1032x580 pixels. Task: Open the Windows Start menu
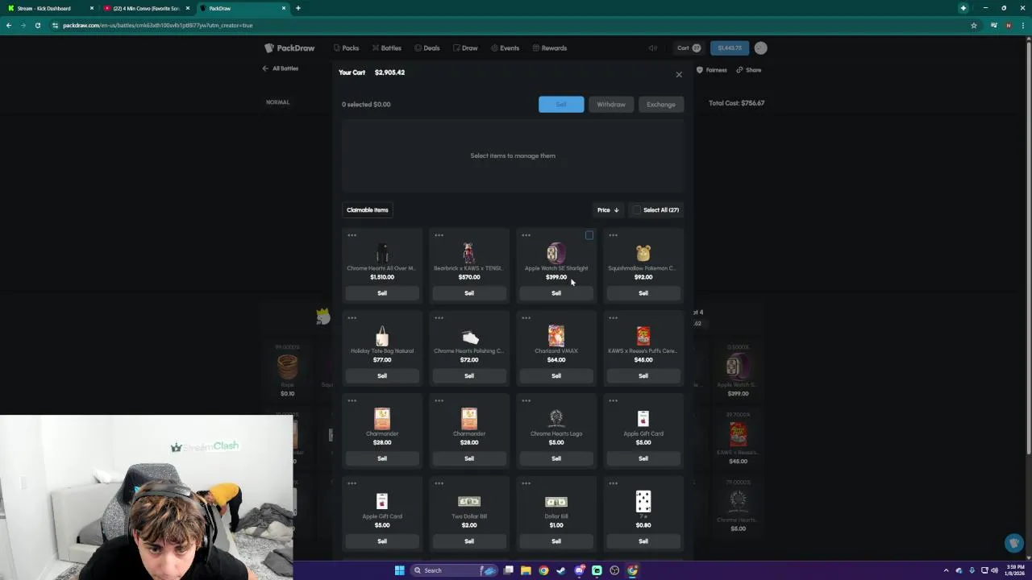point(399,570)
